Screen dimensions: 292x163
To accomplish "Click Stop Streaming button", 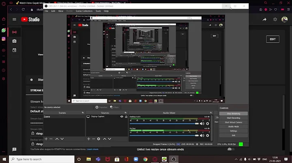I will (x=234, y=113).
